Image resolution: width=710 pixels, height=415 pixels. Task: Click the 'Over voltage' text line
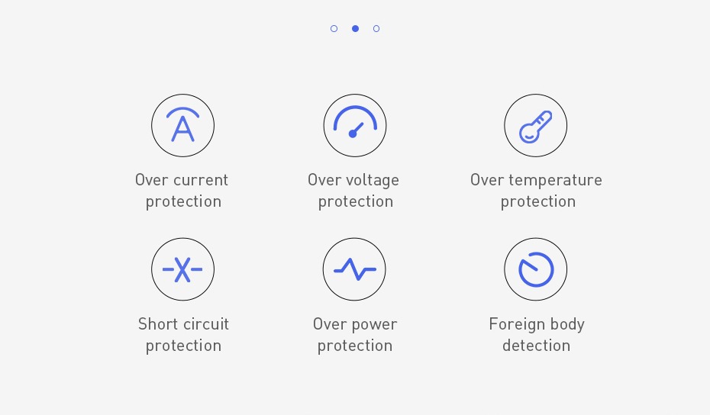tap(353, 180)
